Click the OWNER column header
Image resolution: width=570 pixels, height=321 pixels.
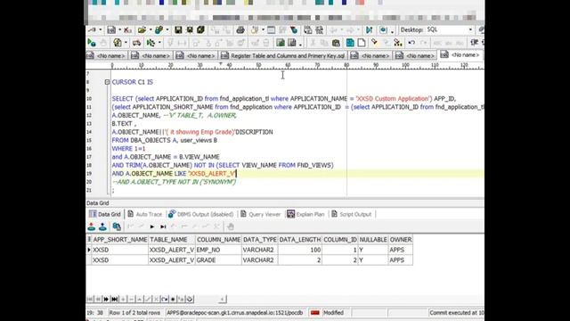click(400, 240)
